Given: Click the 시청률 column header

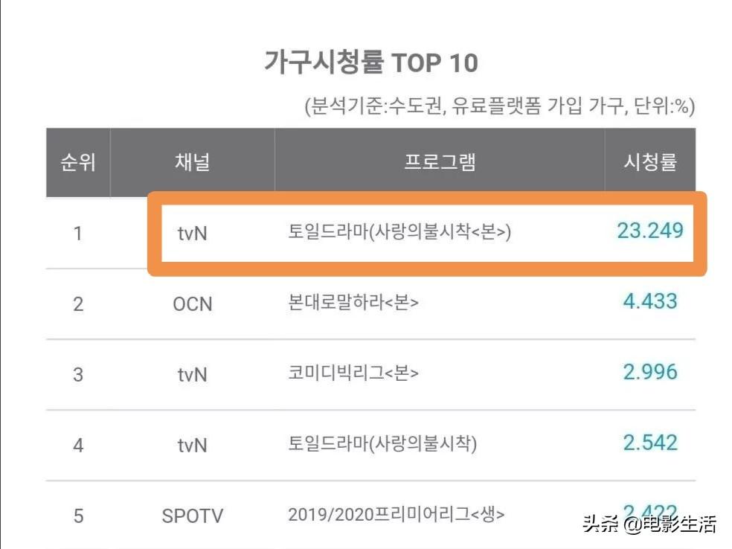Looking at the screenshot, I should pos(650,163).
